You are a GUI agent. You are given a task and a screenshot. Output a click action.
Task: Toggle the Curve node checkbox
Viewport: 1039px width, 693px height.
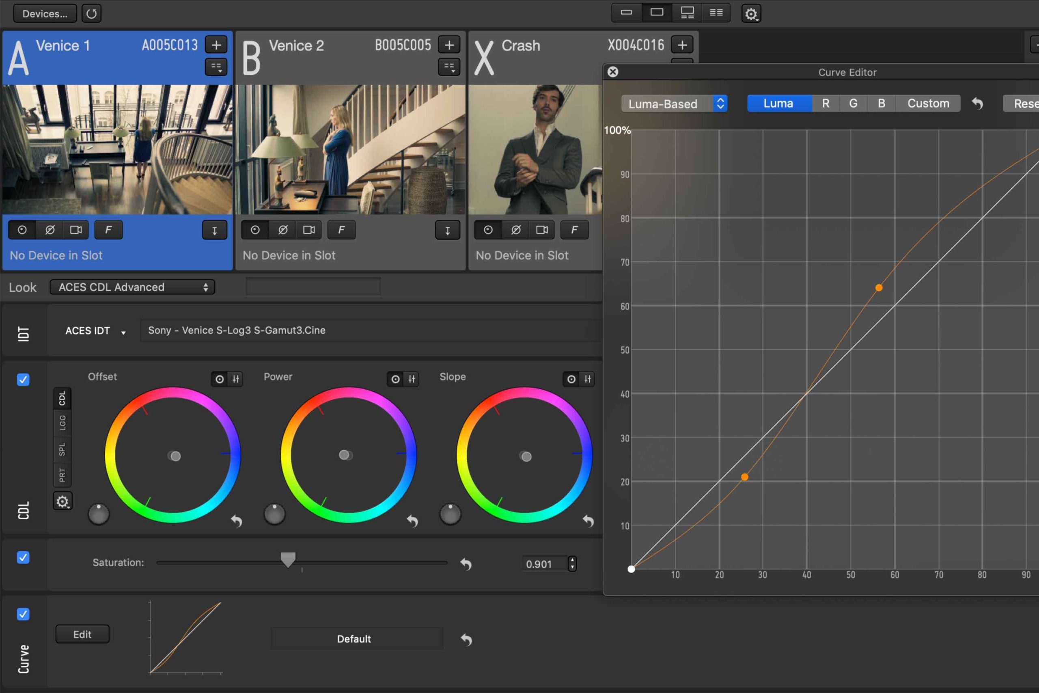coord(23,614)
